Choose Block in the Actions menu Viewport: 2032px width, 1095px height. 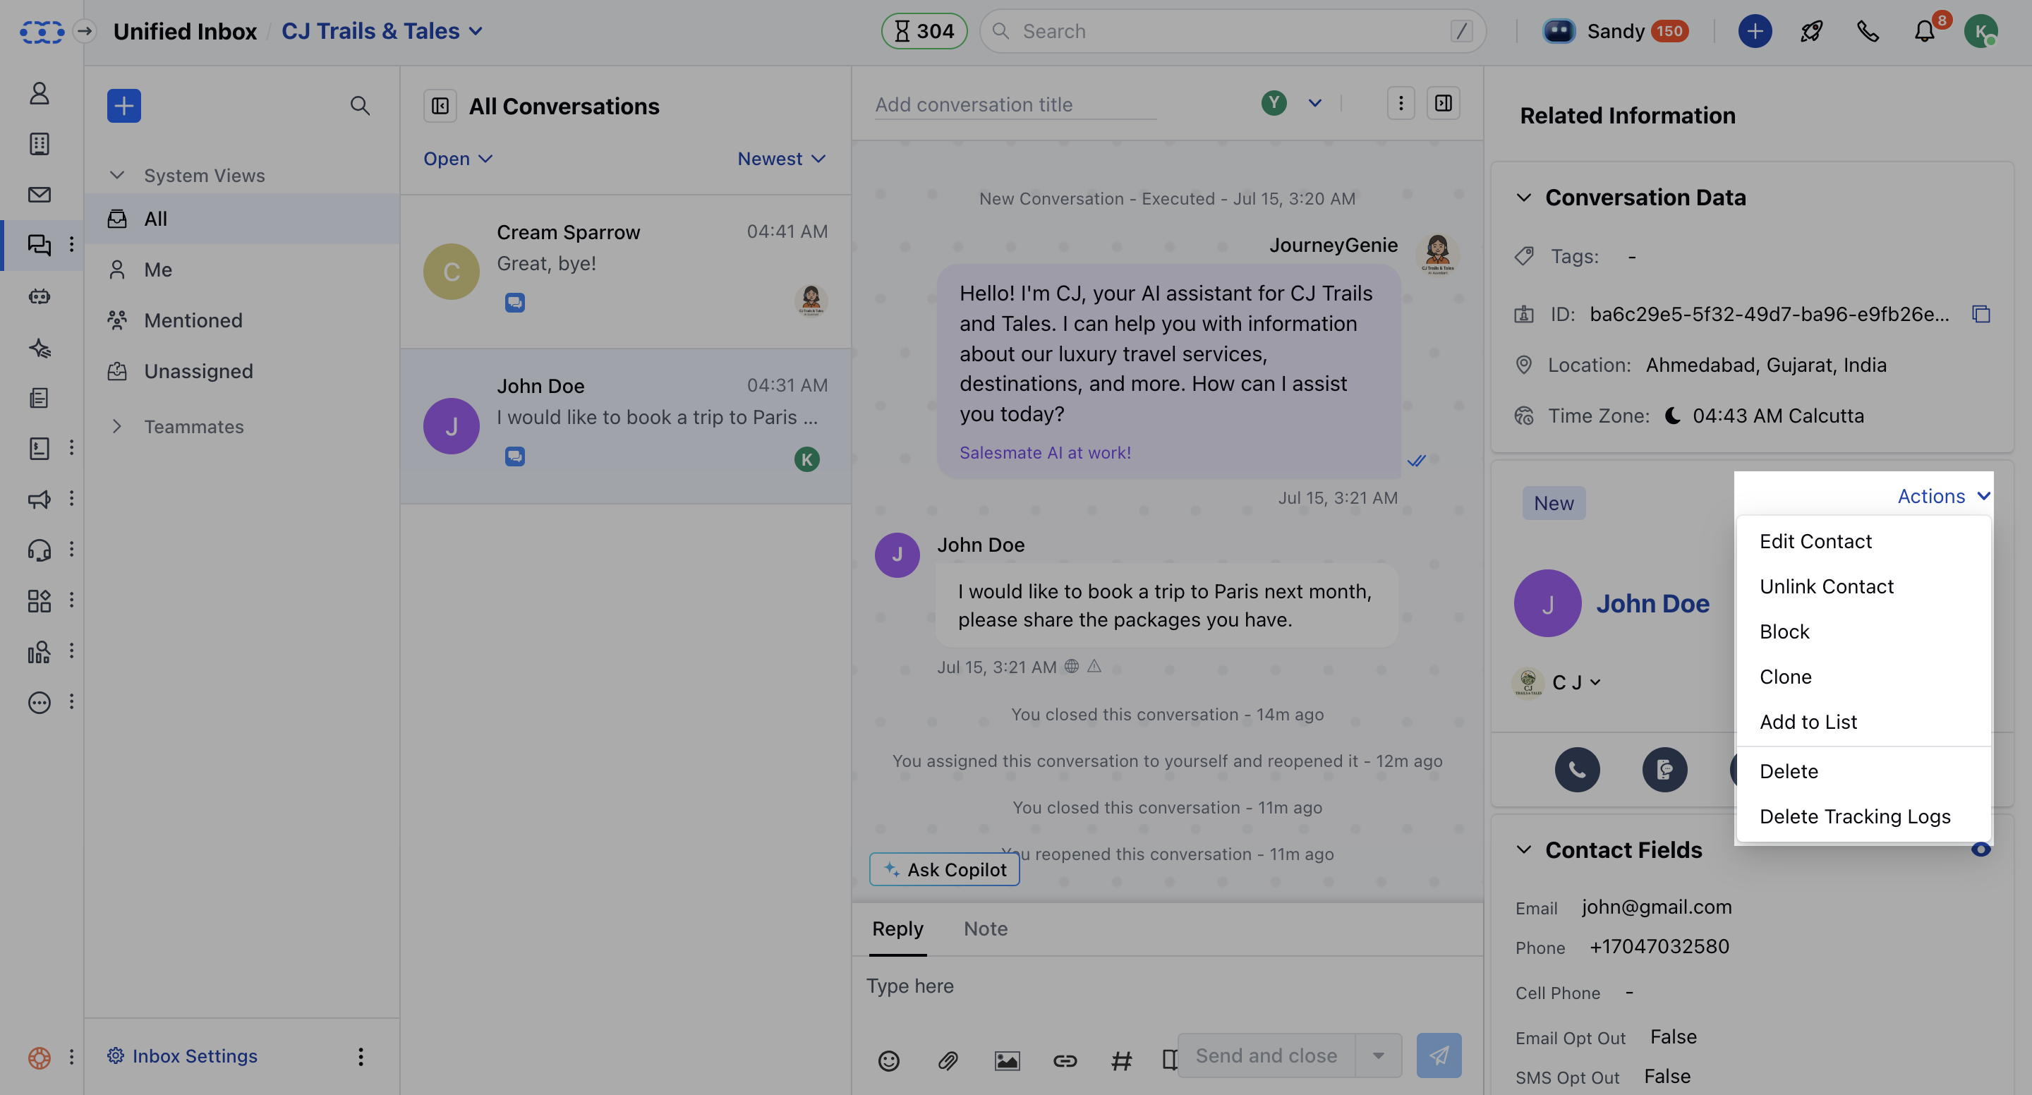tap(1864, 632)
